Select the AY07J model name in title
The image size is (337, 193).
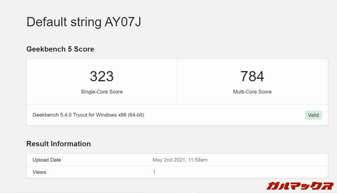123,22
